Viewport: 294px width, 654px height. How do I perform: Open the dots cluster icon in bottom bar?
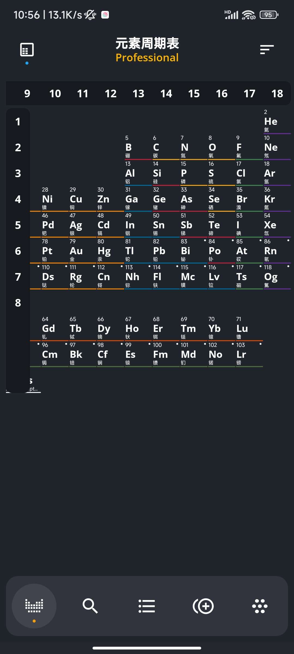click(260, 606)
